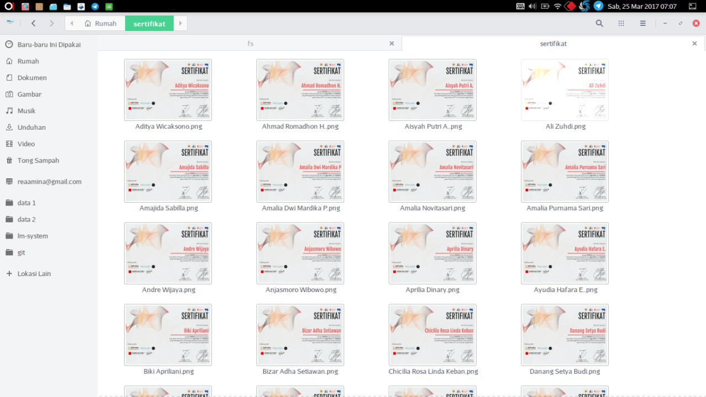
Task: Click the volume icon in the system tray
Action: 532,6
